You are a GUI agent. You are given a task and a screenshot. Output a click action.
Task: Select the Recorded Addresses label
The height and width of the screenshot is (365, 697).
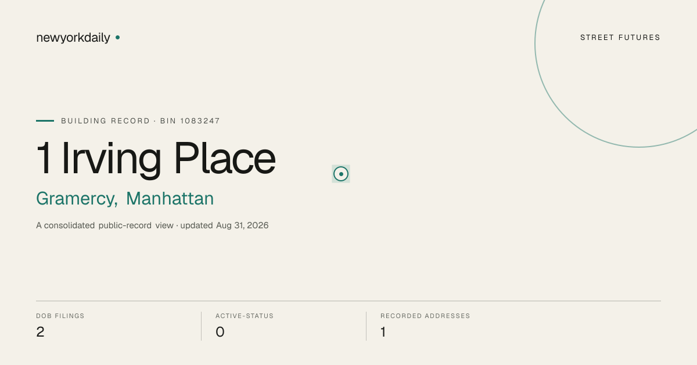425,316
